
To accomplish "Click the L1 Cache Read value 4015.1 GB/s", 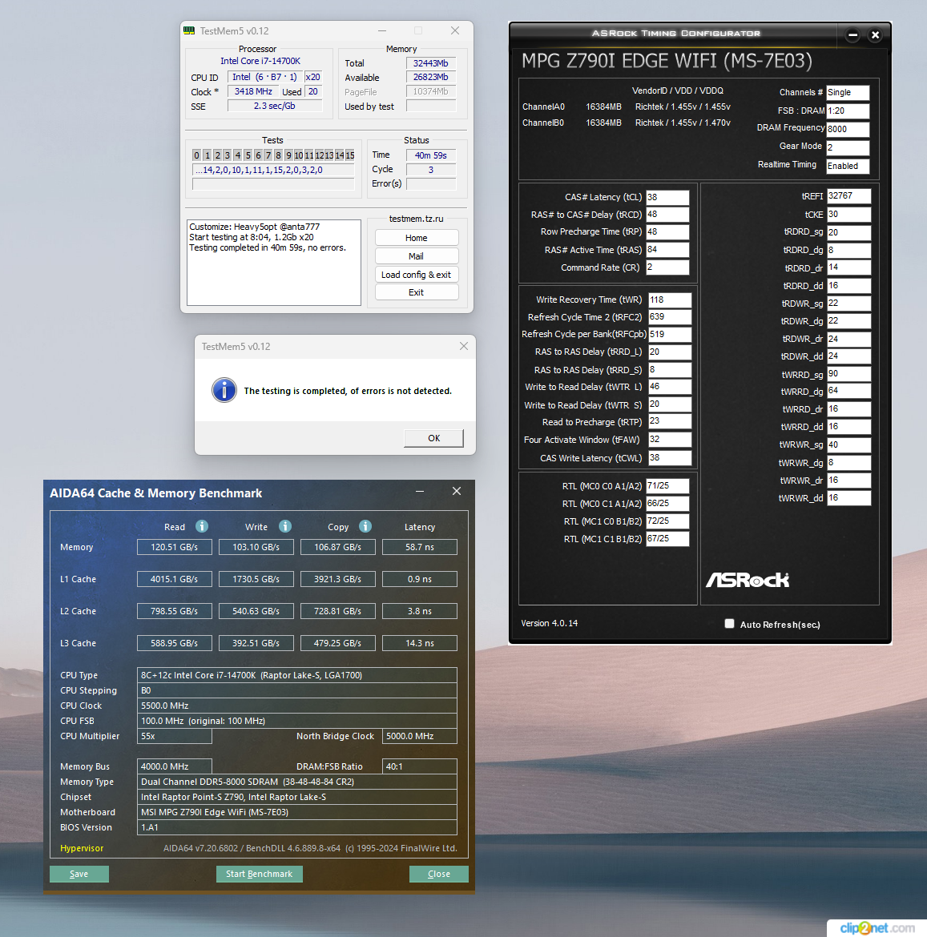I will click(175, 579).
